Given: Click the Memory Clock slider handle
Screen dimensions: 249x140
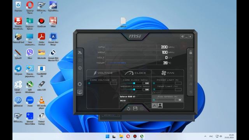Looking at the screenshot, I should click(134, 89).
